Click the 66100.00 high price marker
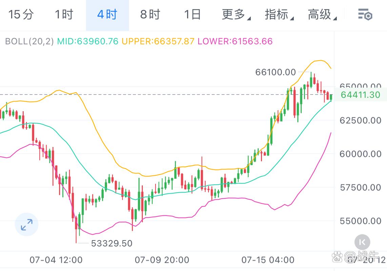This screenshot has height=271, width=387. pos(276,72)
